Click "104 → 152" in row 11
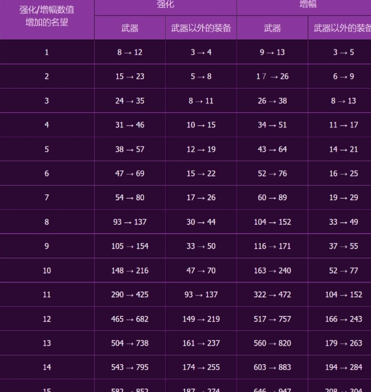The height and width of the screenshot is (392, 371). (x=340, y=294)
